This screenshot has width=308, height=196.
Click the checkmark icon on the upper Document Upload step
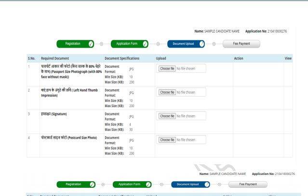click(201, 44)
